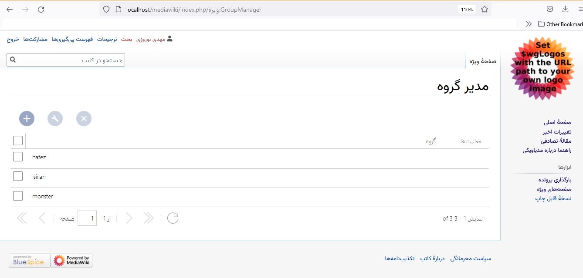This screenshot has height=278, width=583.
Task: Open the Pocket save icon
Action: [x=550, y=9]
